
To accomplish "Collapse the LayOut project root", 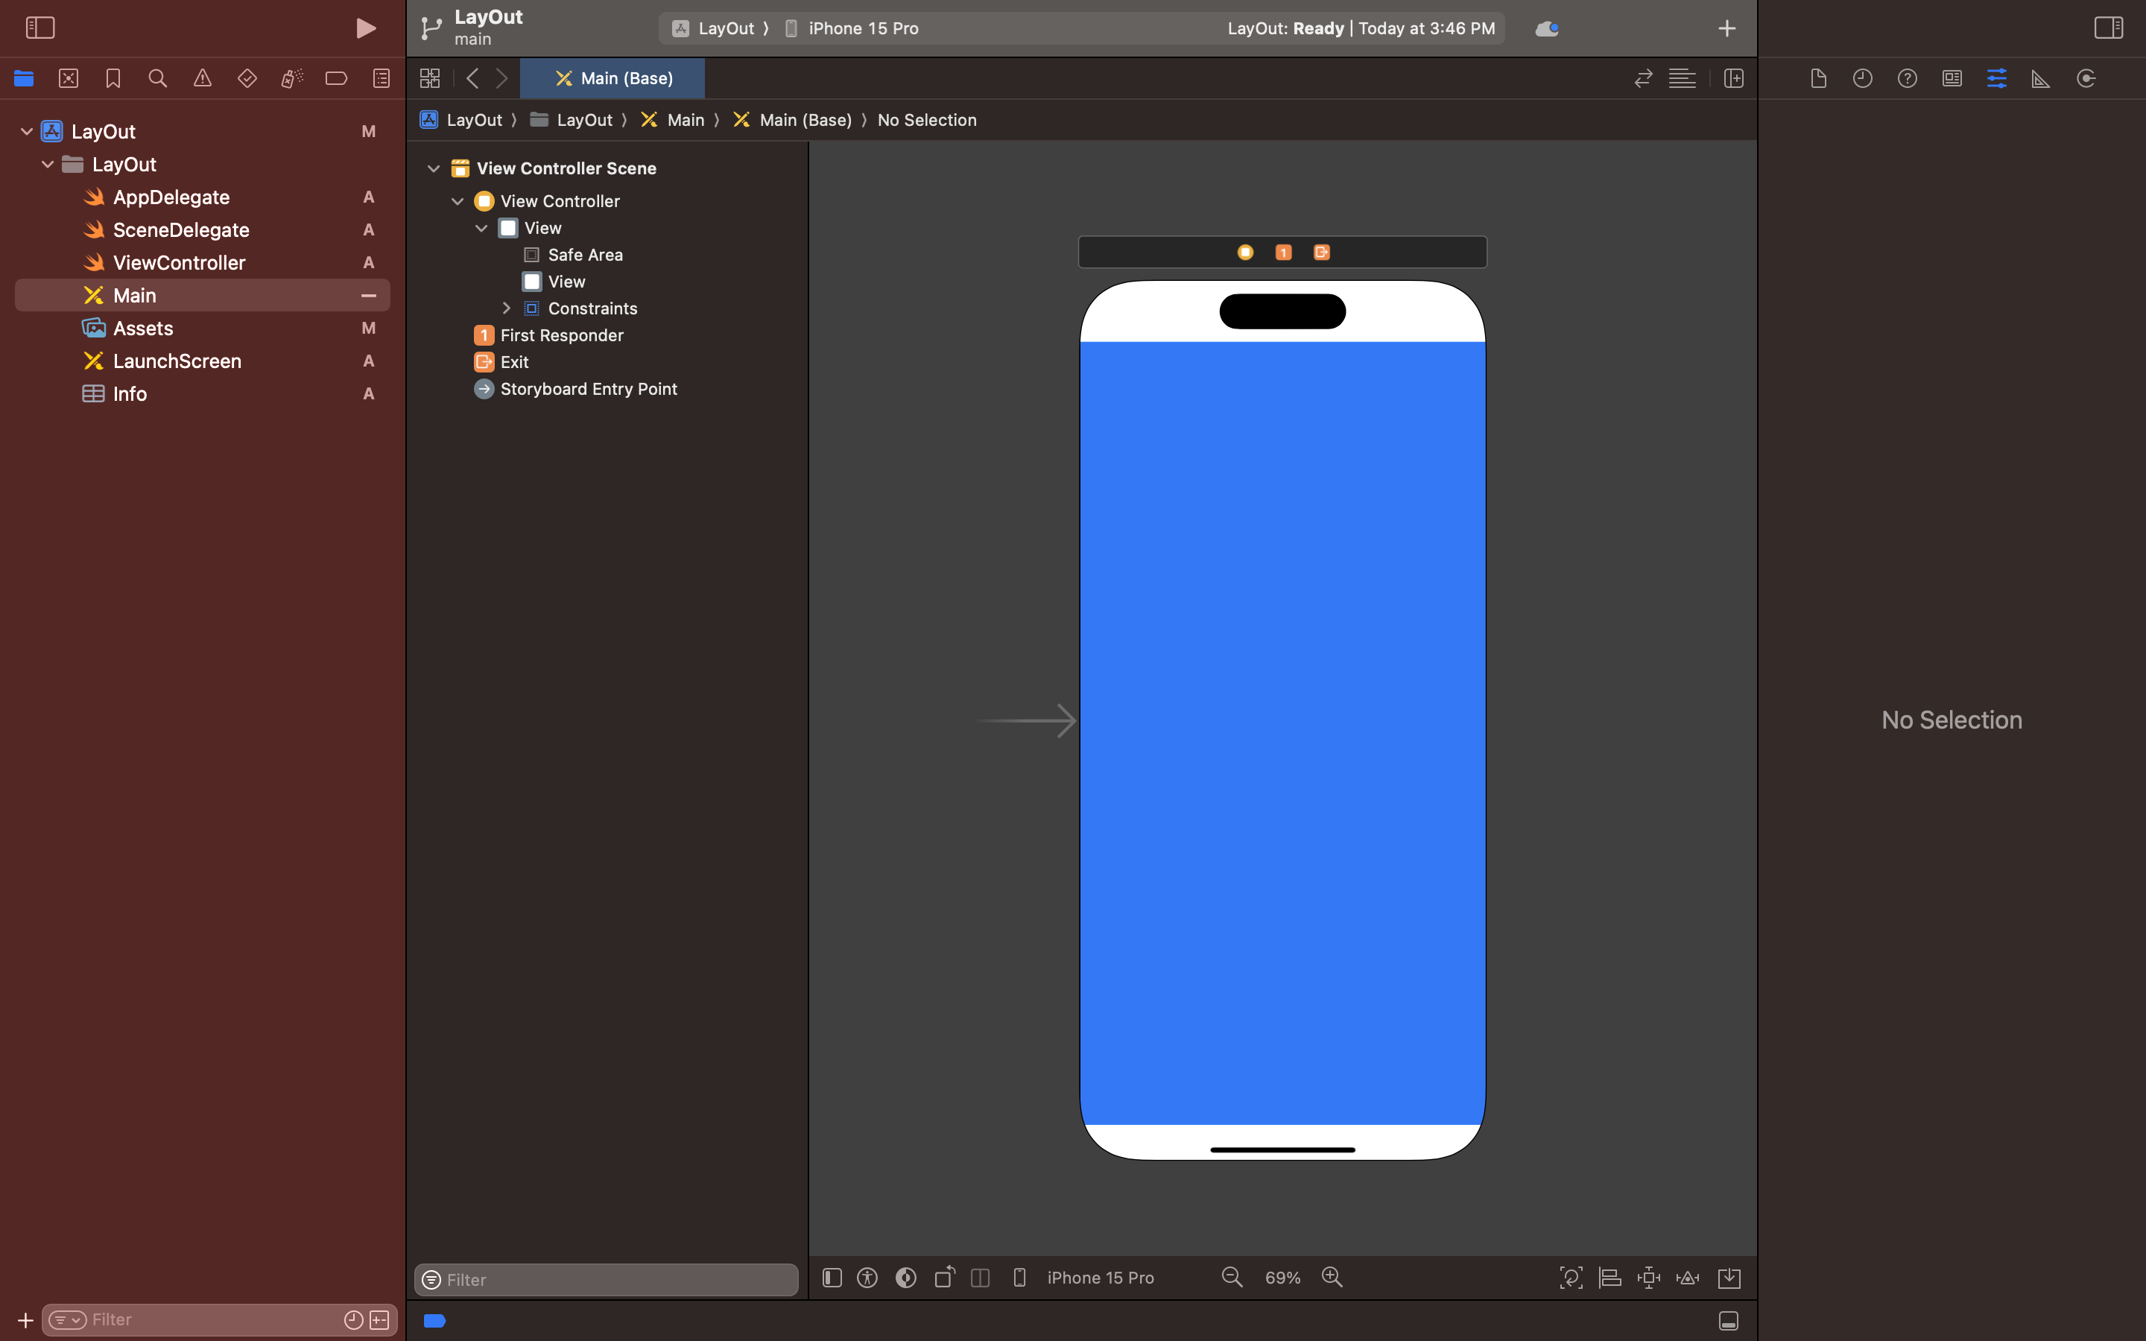I will (x=27, y=131).
